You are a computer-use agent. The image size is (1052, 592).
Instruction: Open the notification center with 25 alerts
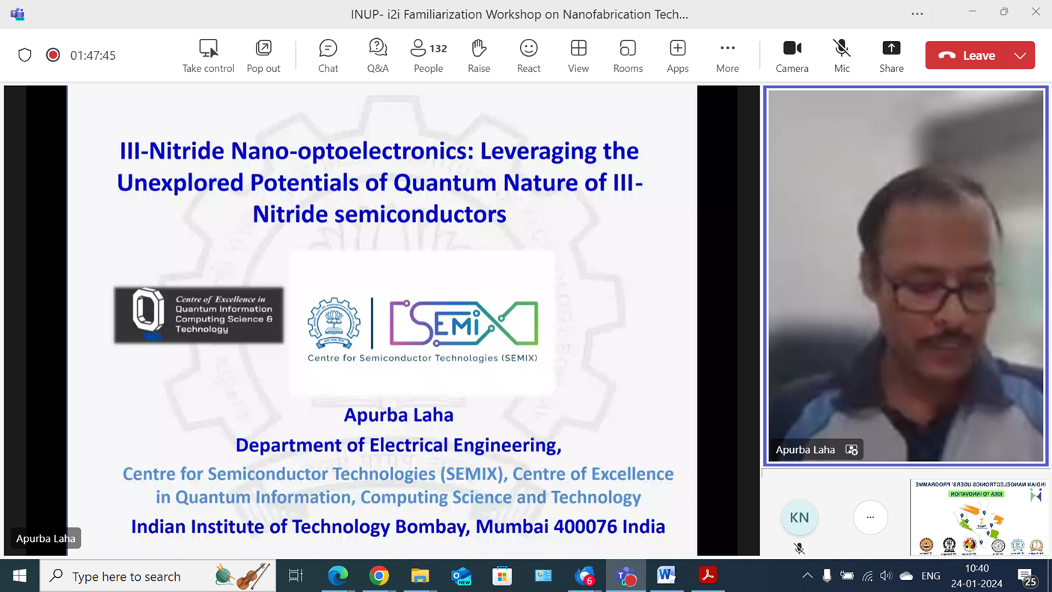pos(1027,576)
